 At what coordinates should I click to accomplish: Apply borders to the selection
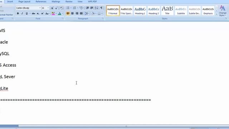(99, 14)
